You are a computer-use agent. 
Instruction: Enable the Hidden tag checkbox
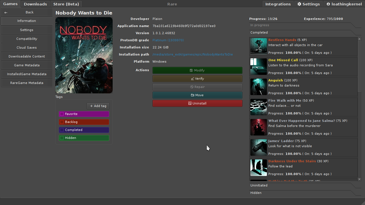62,138
